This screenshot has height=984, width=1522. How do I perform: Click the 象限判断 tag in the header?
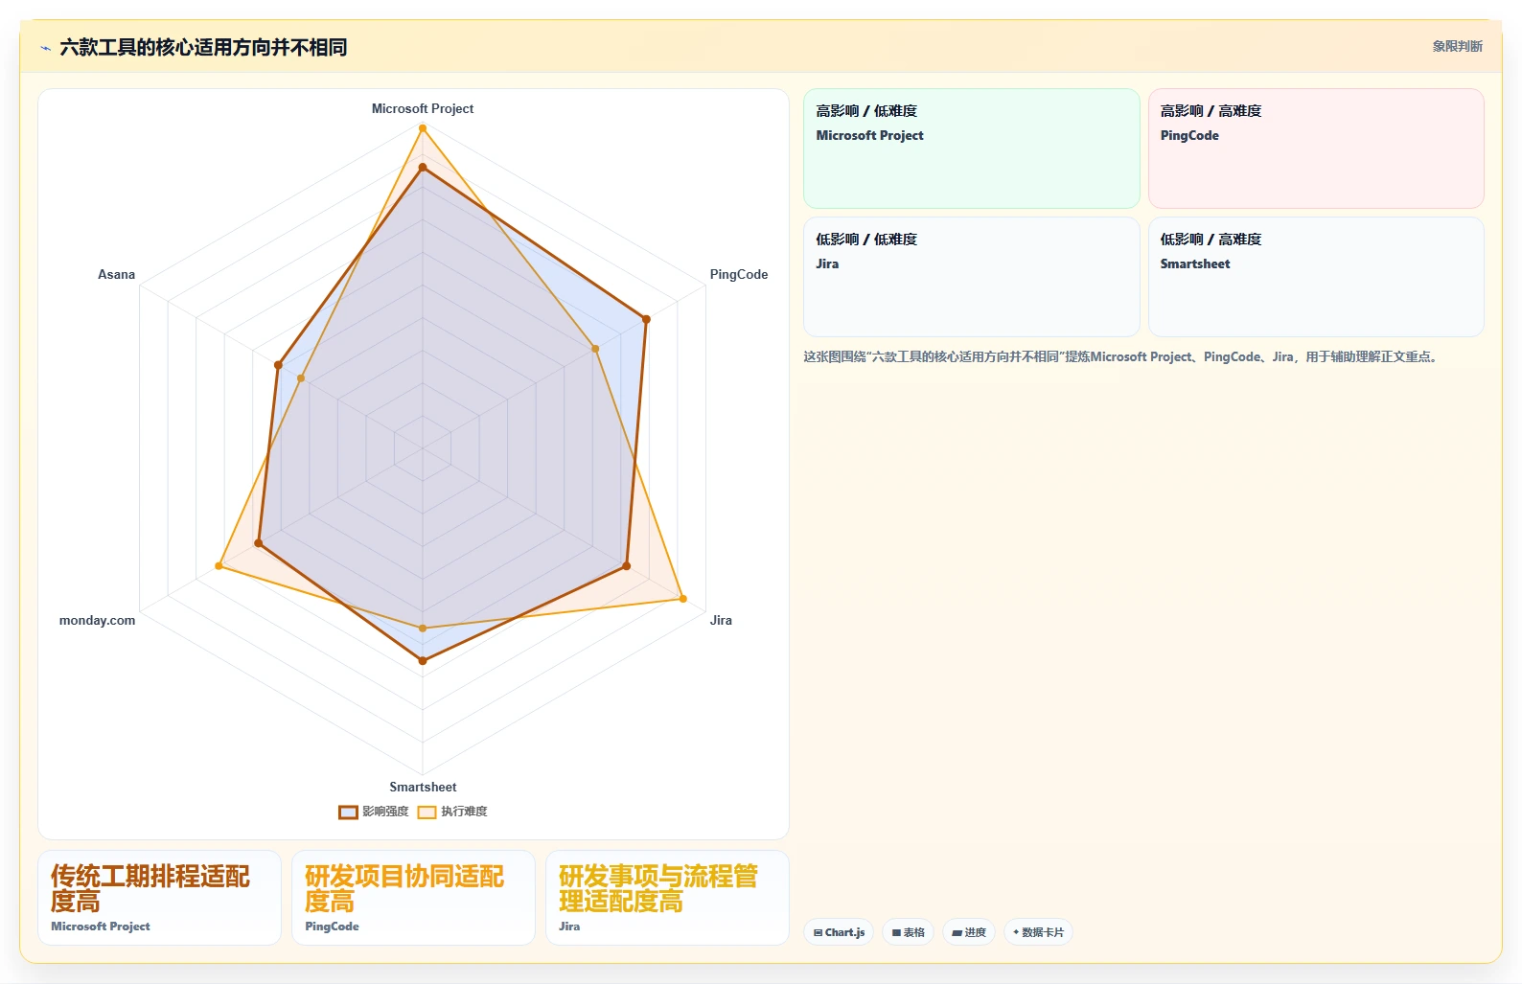click(x=1457, y=46)
